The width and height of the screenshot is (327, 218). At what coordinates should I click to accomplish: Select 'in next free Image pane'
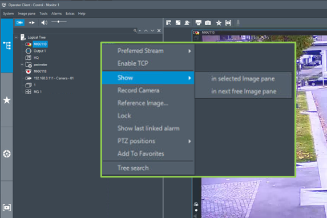coord(243,91)
